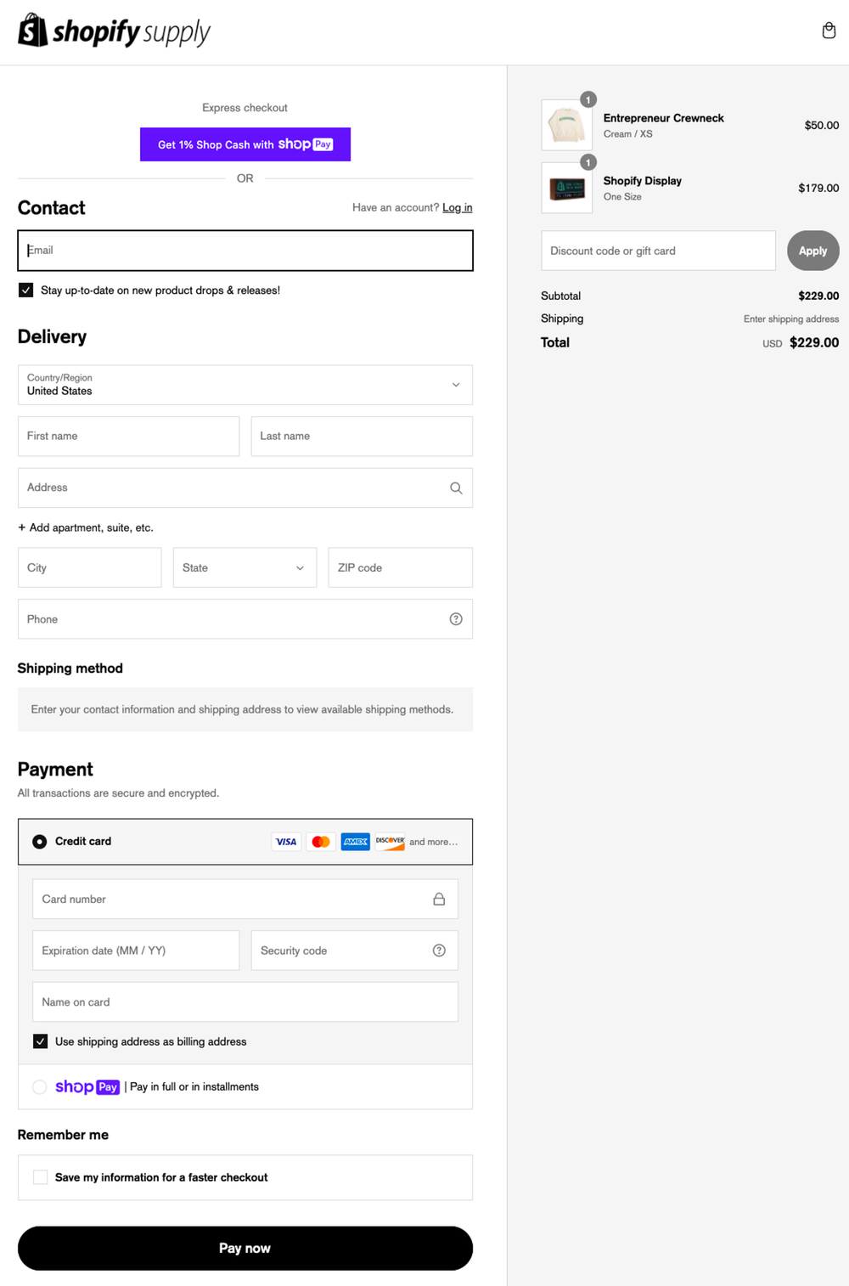Open the Log in link
This screenshot has height=1286, width=849.
[458, 207]
